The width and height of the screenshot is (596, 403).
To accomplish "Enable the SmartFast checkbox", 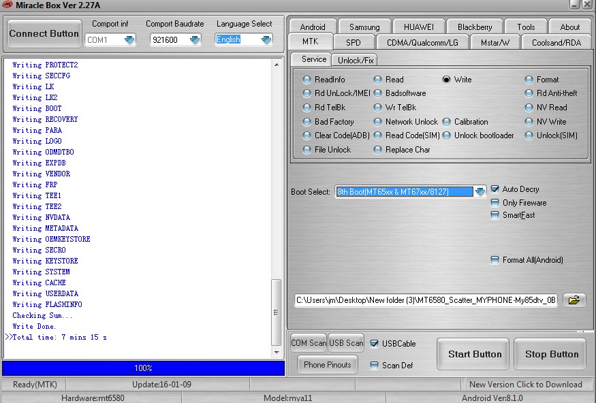I will [495, 215].
